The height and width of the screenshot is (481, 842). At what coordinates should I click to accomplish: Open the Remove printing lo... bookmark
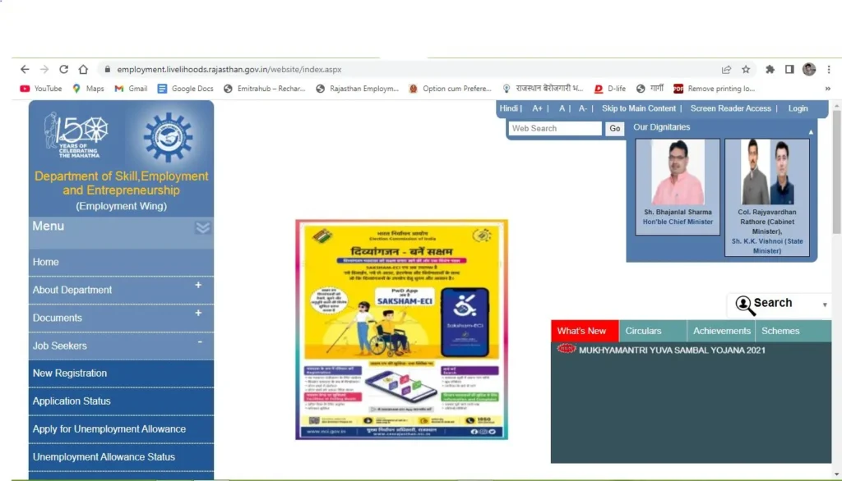(x=715, y=89)
